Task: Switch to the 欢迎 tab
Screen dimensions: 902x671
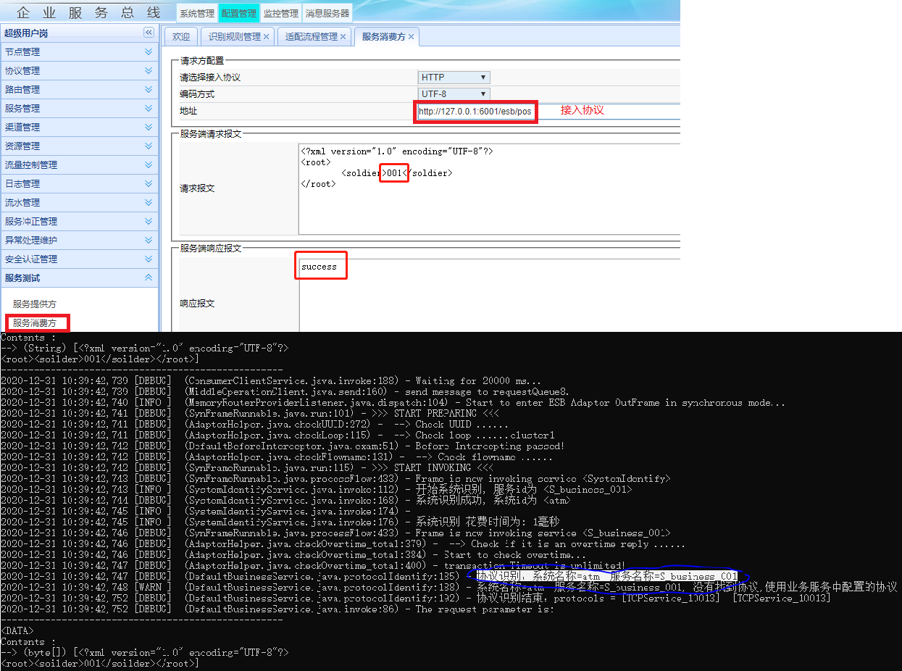Action: (x=181, y=37)
